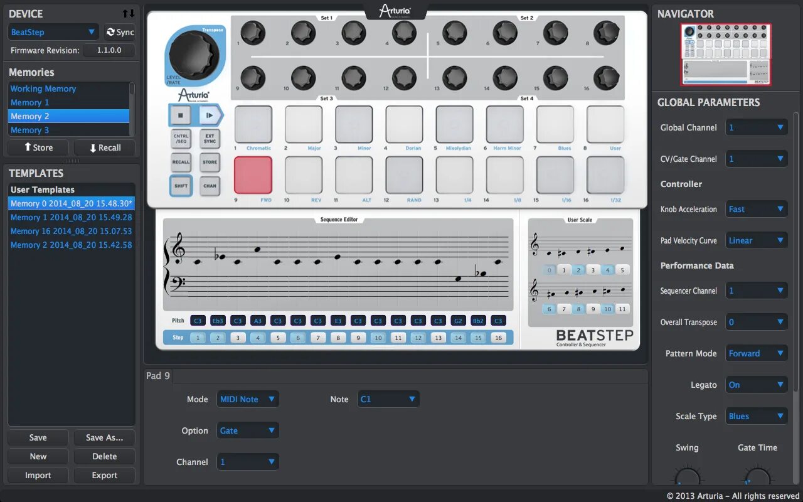Select encoder knob 16
This screenshot has width=803, height=502.
[x=606, y=78]
